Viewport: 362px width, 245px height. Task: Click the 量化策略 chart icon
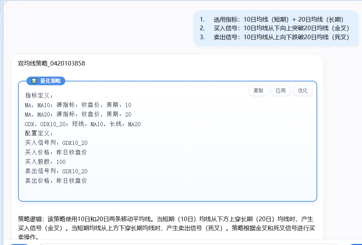[x=34, y=81]
